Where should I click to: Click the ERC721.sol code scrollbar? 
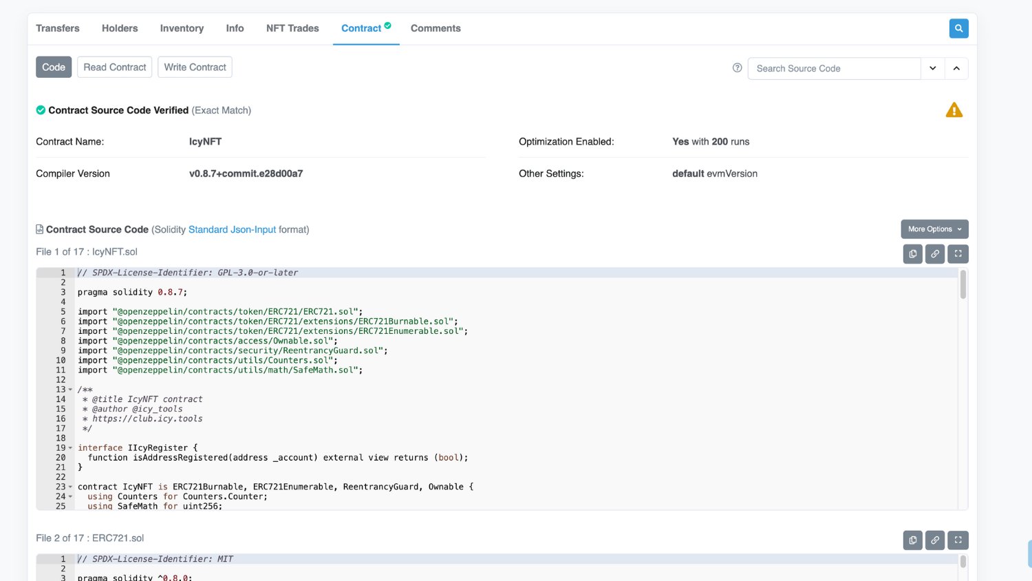tap(963, 561)
